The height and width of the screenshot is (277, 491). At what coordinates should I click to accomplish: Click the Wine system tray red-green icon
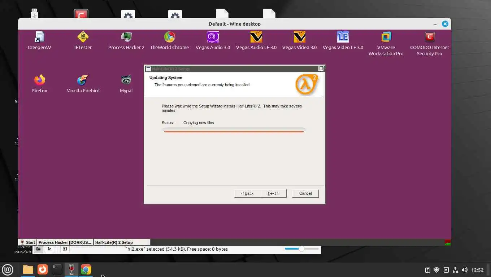[x=448, y=242]
